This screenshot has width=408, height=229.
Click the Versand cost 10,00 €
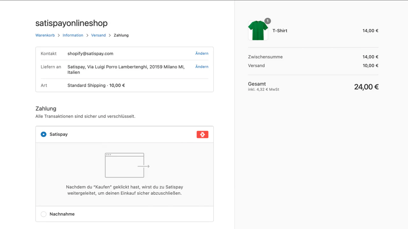coord(370,66)
